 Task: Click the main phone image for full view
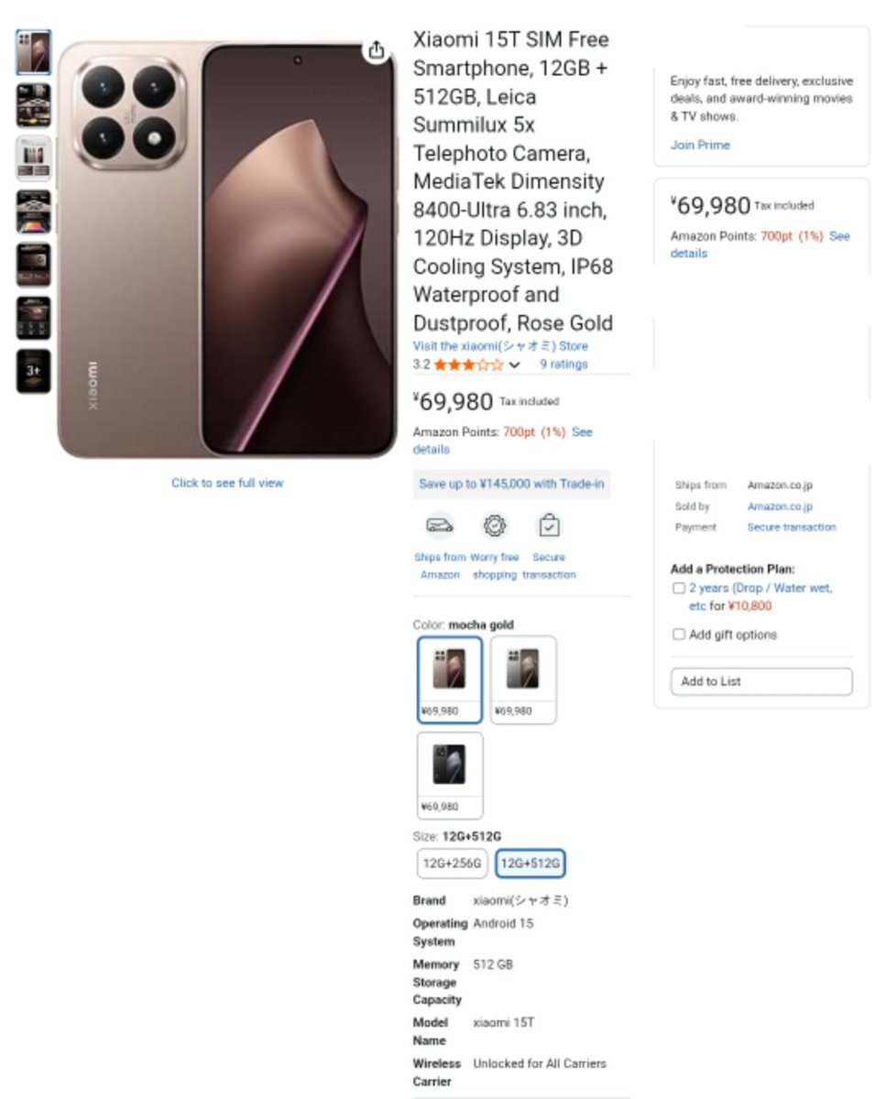coord(226,247)
